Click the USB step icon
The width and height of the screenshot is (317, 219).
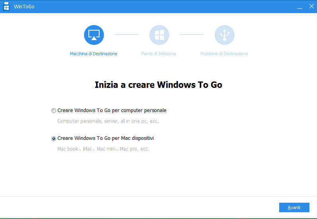pos(224,35)
